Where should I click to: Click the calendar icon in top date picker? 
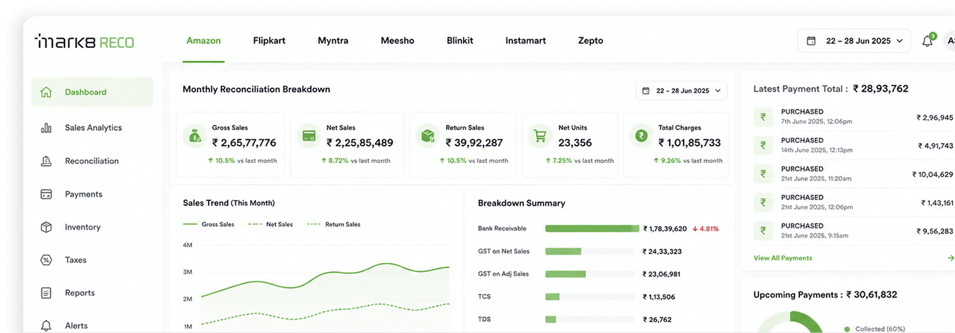point(811,41)
